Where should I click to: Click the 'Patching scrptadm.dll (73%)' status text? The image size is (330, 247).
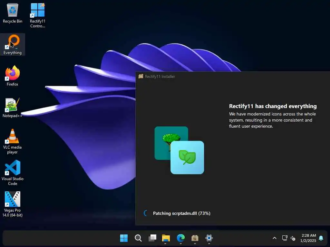(x=182, y=214)
